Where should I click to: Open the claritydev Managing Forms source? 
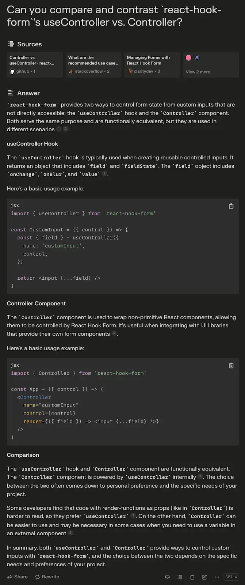tap(152, 65)
